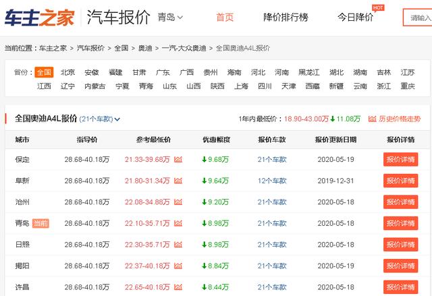The width and height of the screenshot is (432, 296).
Task: Open price trend chart icon for 揭阳
Action: coord(178,266)
